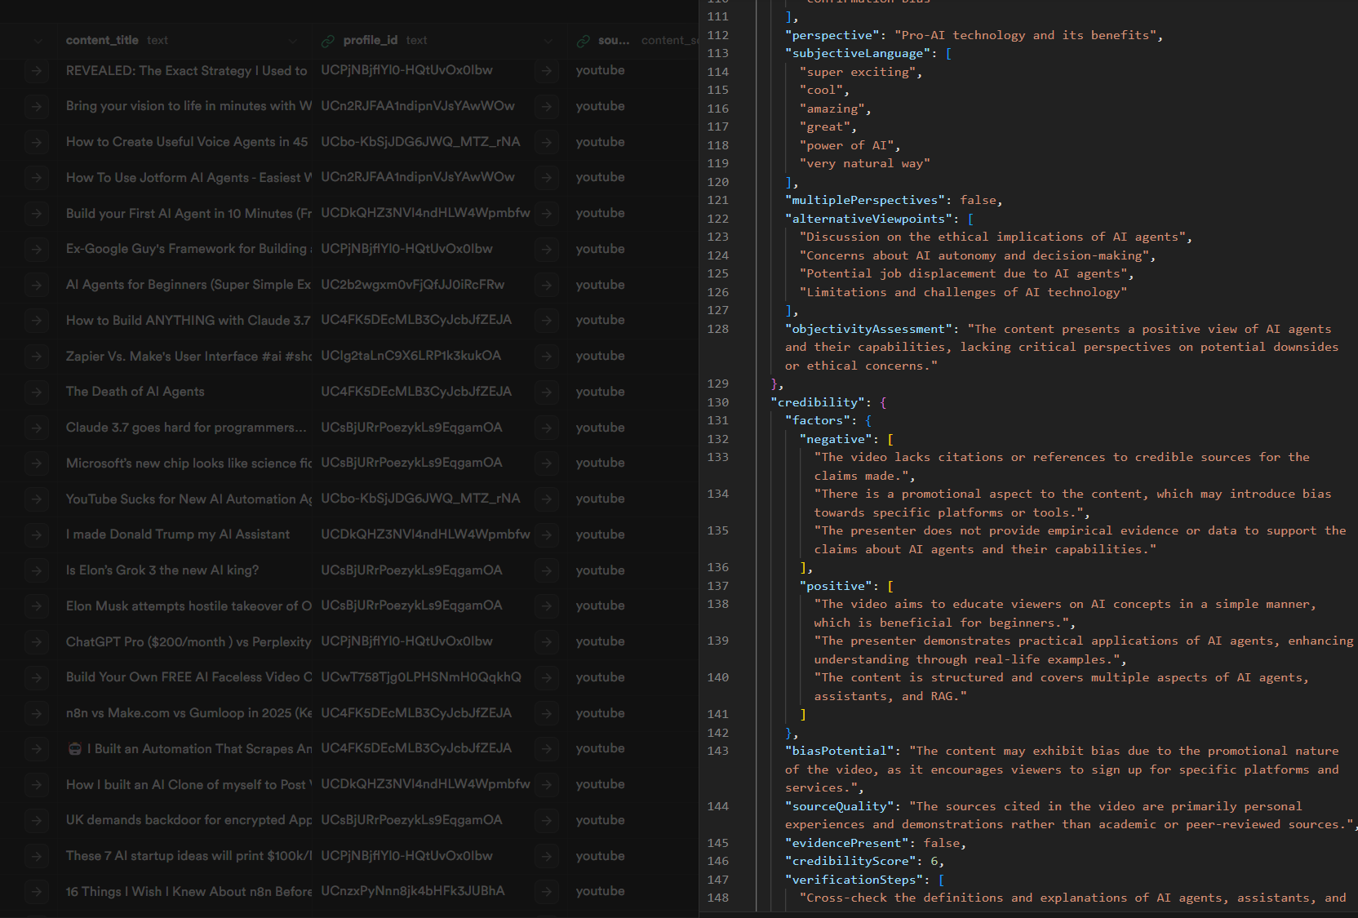This screenshot has width=1358, height=918.
Task: Open the profile_id column header dropdown chevron
Action: (548, 41)
